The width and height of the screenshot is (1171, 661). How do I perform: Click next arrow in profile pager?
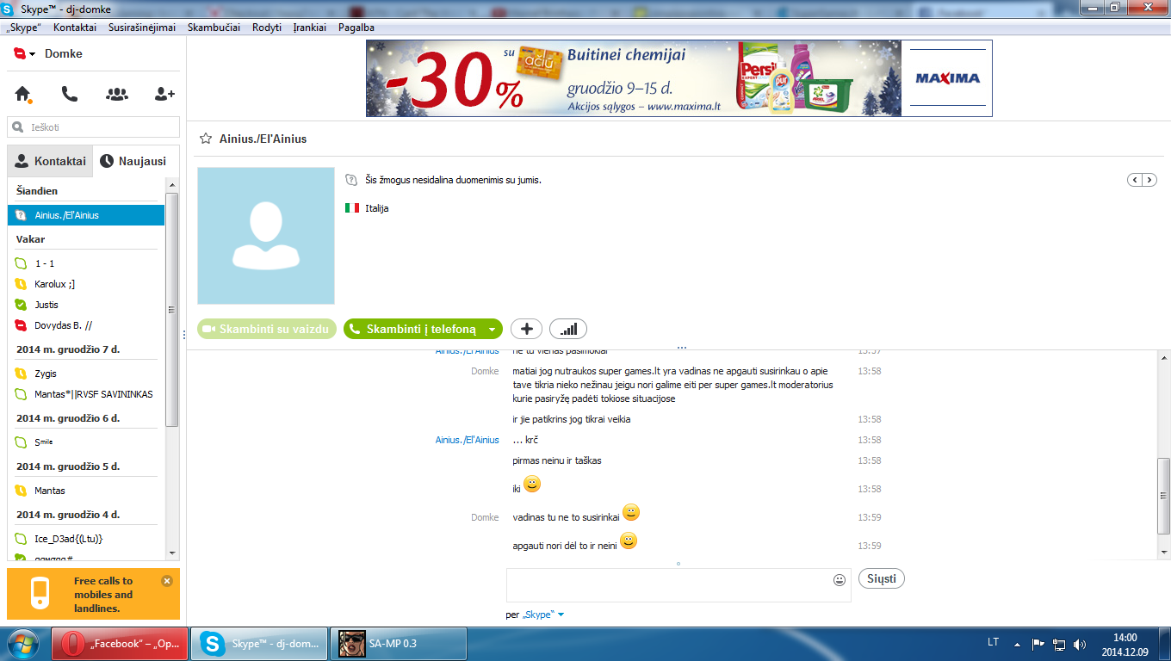coord(1149,180)
